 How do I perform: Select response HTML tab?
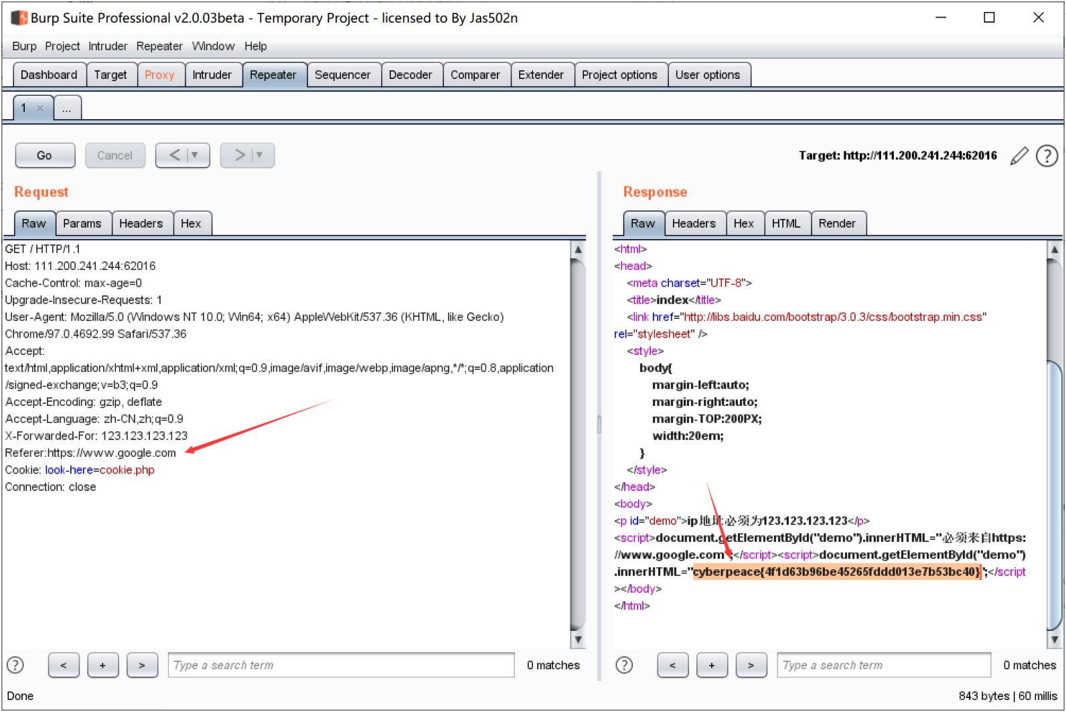point(786,224)
